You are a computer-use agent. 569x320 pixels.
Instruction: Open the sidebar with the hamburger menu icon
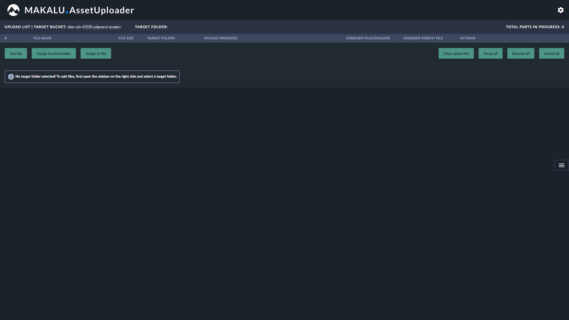coord(561,165)
